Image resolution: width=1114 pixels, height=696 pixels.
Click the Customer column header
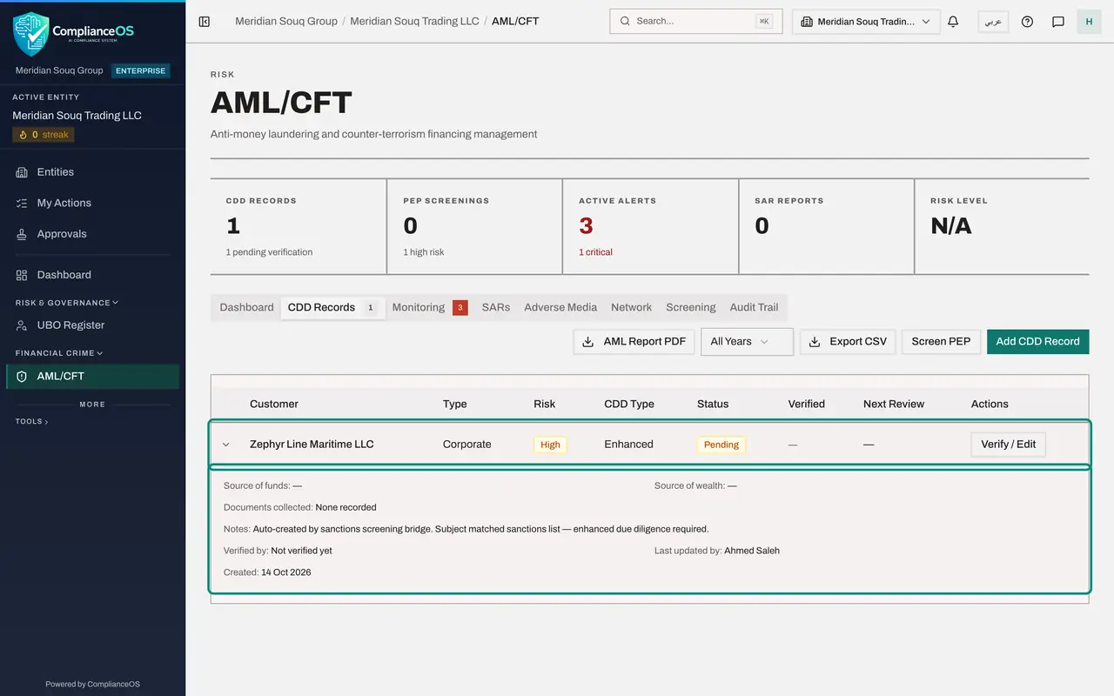[x=274, y=404]
